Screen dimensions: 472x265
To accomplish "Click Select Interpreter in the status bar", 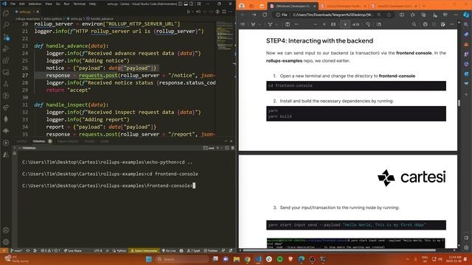I will click(145, 250).
